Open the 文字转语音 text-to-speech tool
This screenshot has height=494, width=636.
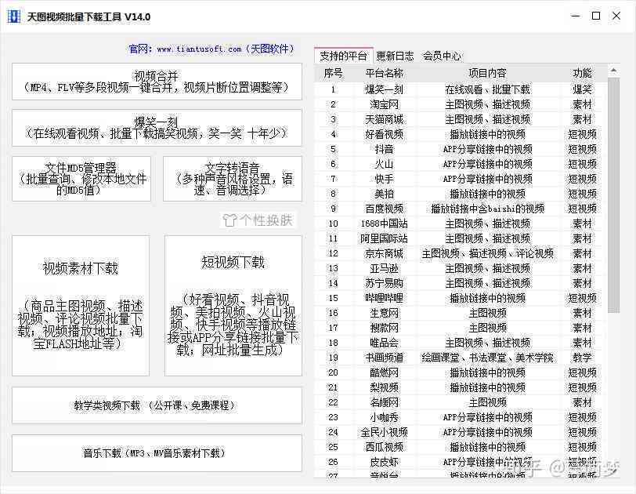tap(233, 179)
